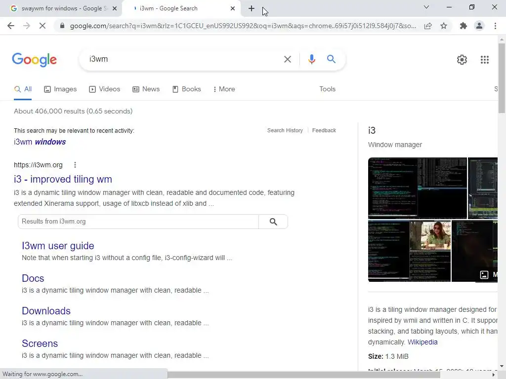Open a new tab with the plus button
The image size is (506, 379).
252,8
